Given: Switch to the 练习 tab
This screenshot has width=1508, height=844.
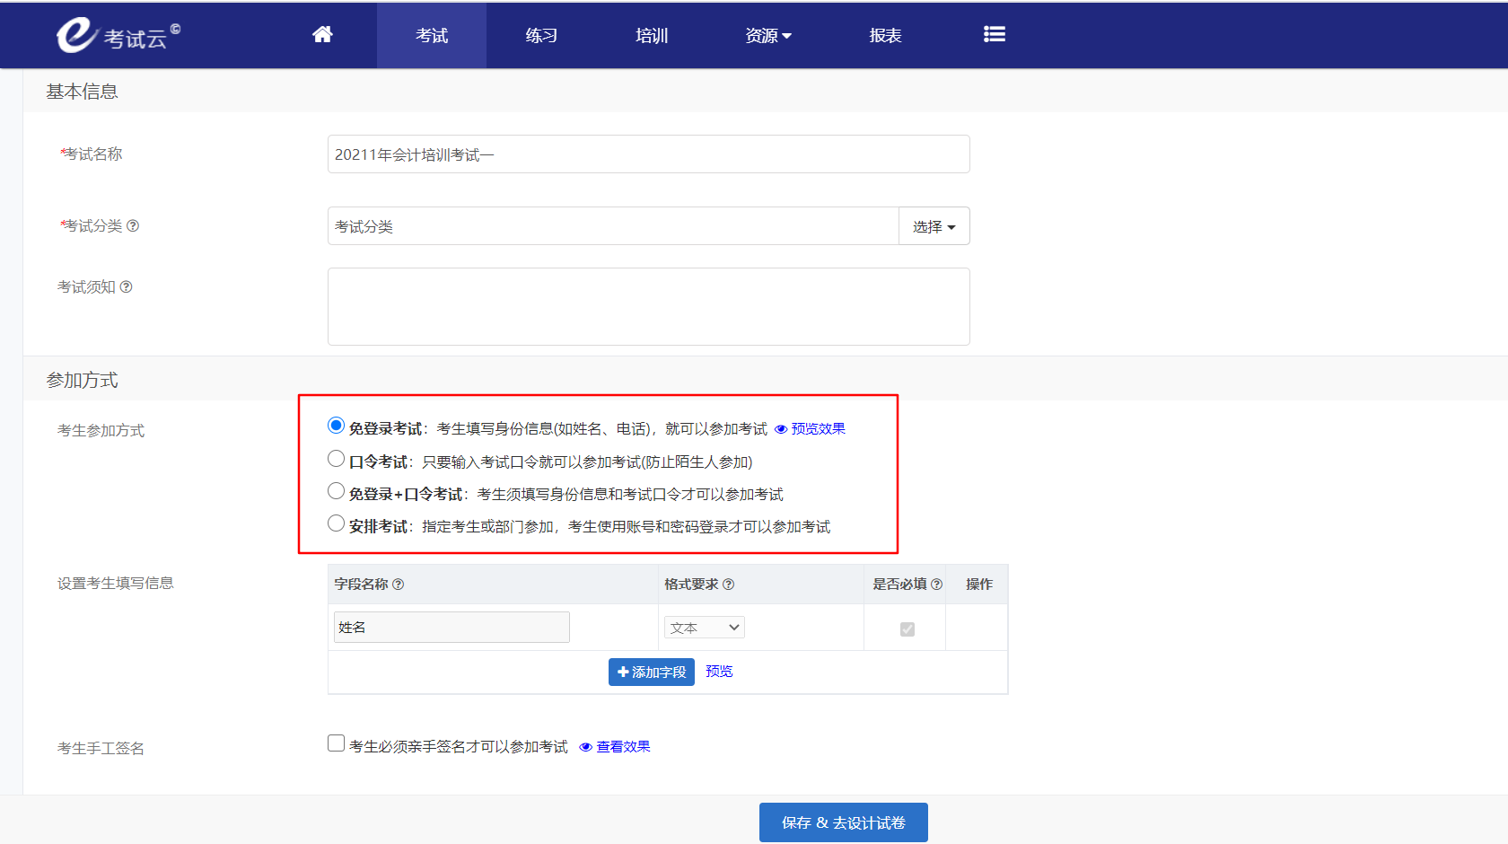Looking at the screenshot, I should 541,35.
